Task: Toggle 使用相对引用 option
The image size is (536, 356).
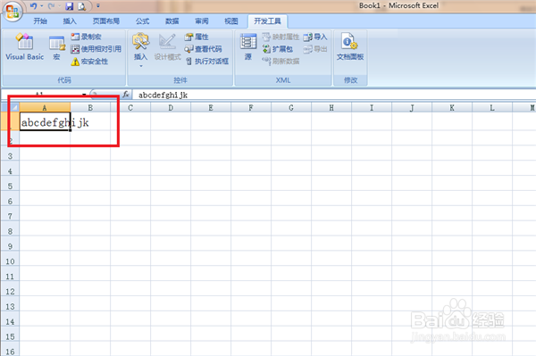Action: pos(96,49)
